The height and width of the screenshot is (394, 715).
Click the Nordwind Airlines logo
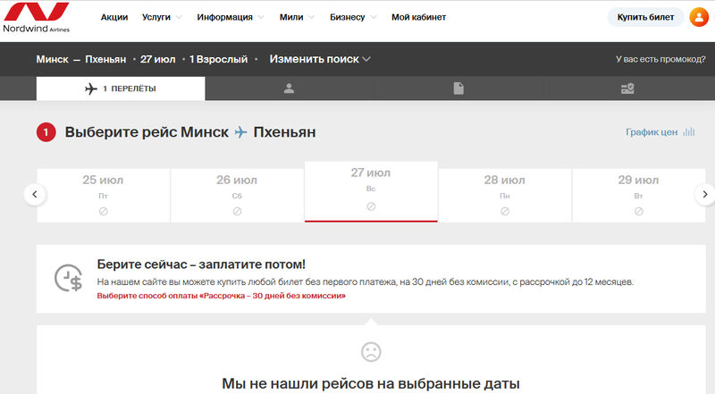point(37,17)
